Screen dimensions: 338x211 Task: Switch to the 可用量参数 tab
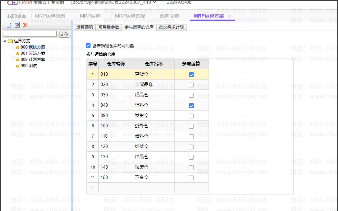109,27
